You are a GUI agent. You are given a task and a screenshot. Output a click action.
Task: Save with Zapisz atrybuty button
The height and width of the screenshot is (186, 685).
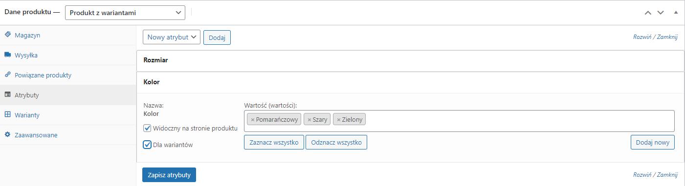[x=169, y=175]
